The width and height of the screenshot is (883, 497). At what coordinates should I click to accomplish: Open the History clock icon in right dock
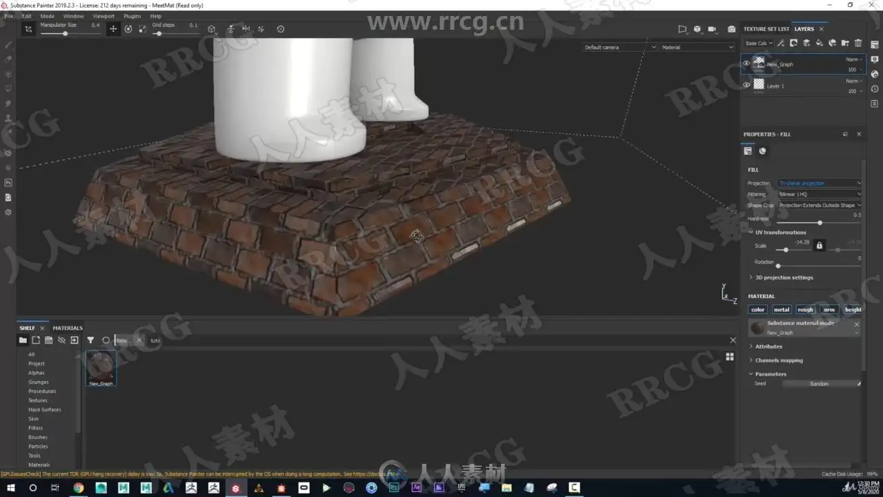(875, 89)
